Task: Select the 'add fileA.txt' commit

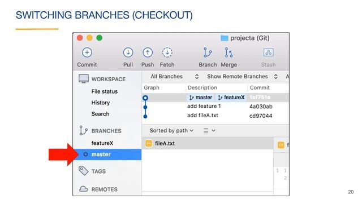Action: click(x=202, y=115)
